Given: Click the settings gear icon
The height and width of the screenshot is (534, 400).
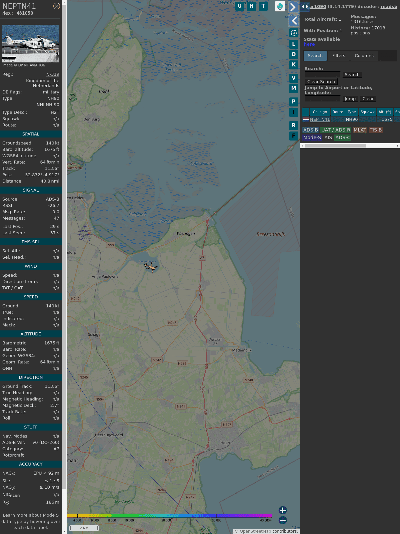Looking at the screenshot, I should pos(294,33).
